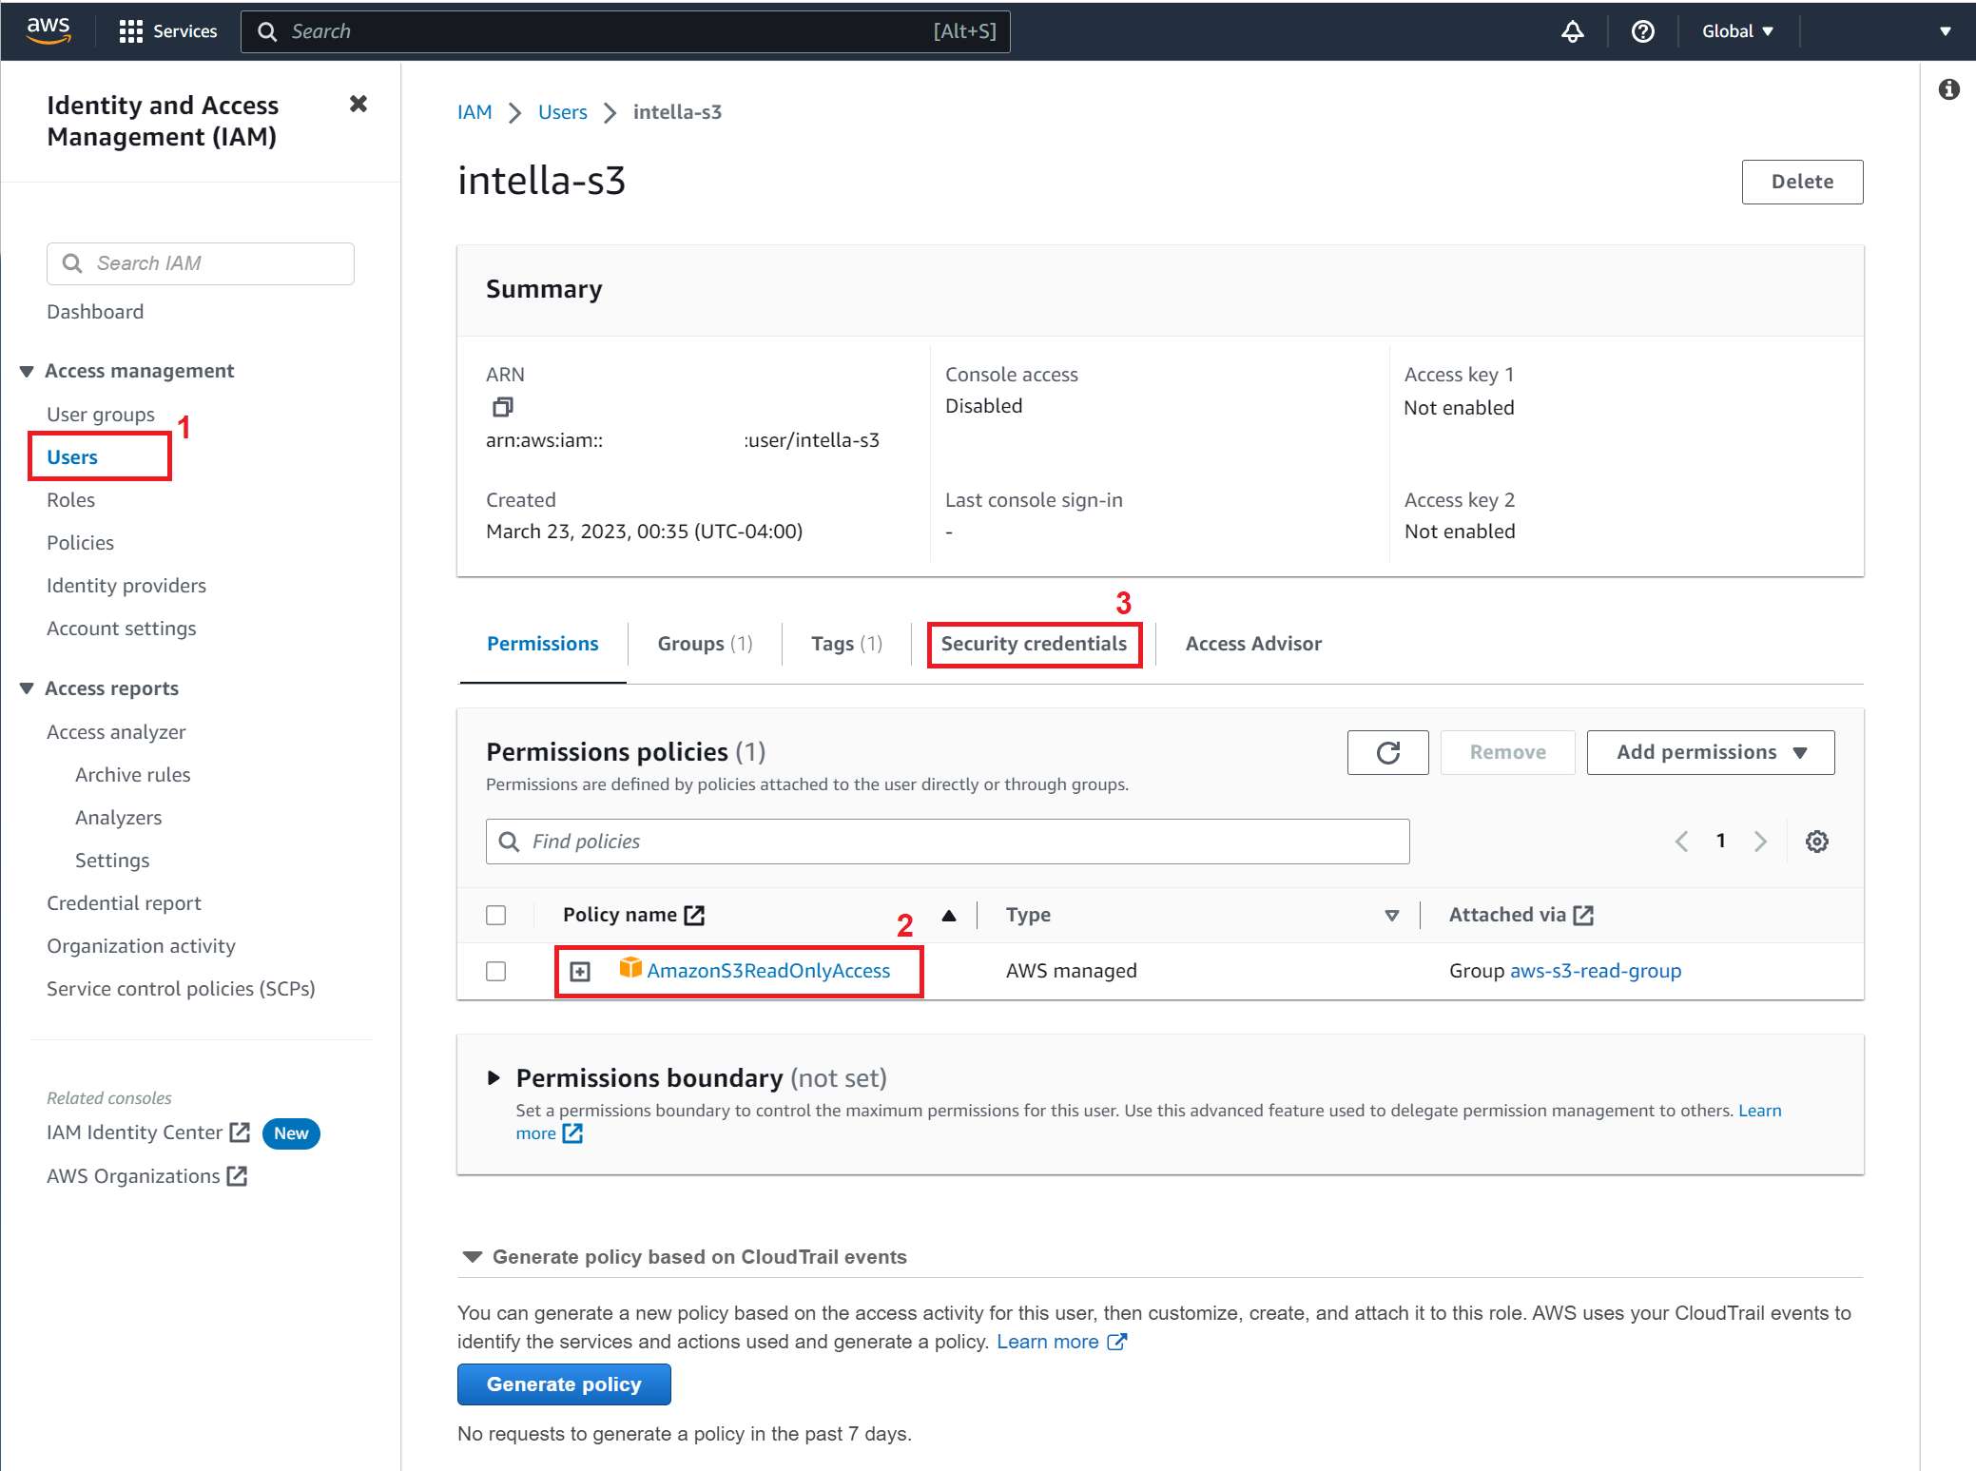Collapse the Access reports section
Image resolution: width=1976 pixels, height=1471 pixels.
click(27, 688)
